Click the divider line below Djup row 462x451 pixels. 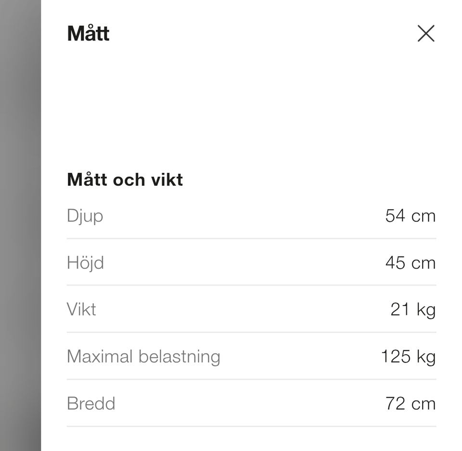(x=251, y=238)
